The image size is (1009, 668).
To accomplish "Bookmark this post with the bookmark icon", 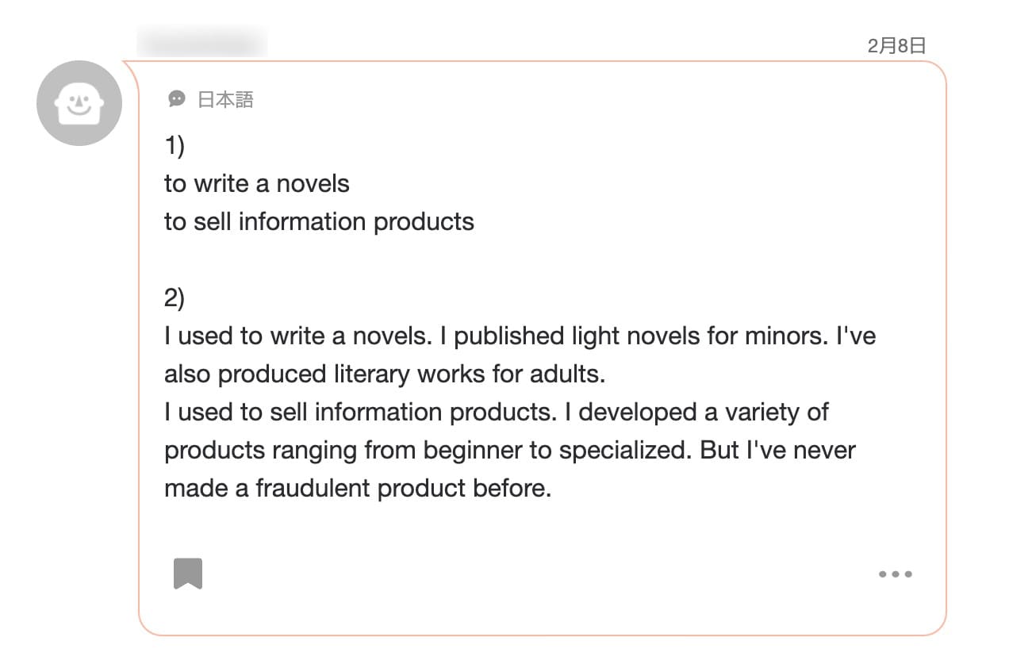I will (x=188, y=574).
